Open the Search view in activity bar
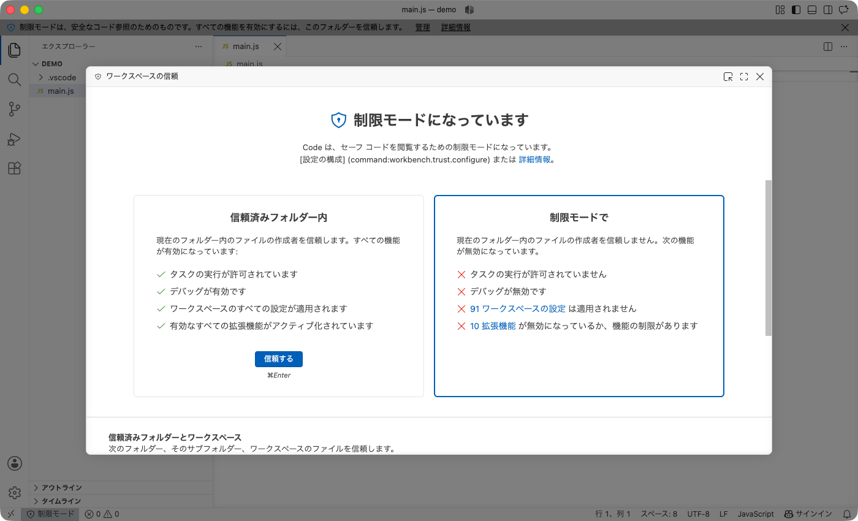Viewport: 858px width, 521px height. pyautogui.click(x=15, y=80)
